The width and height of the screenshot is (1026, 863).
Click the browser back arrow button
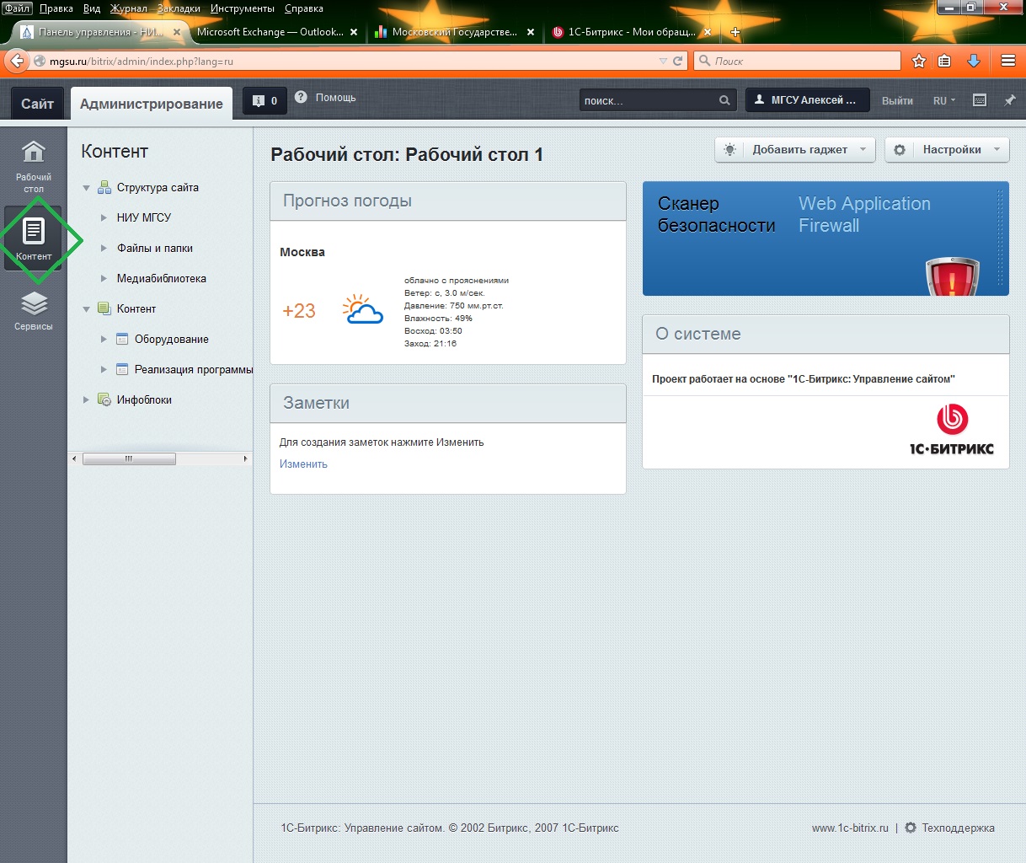(x=16, y=61)
